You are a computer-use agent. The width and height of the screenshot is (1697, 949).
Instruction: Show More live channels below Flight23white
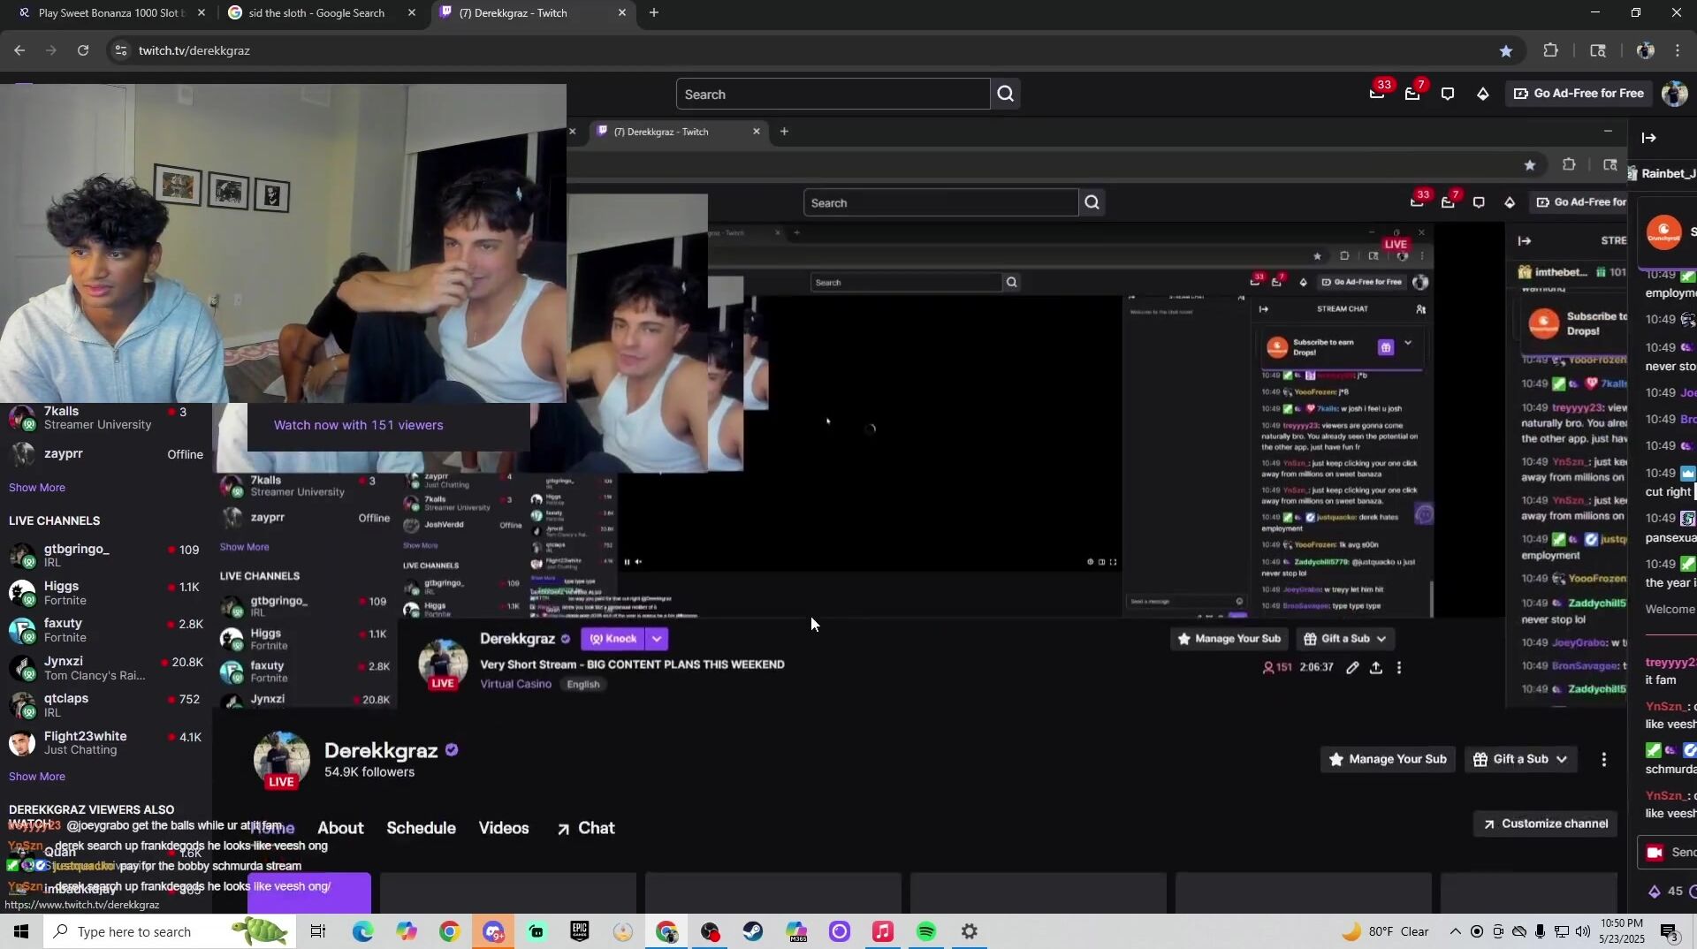pyautogui.click(x=37, y=777)
